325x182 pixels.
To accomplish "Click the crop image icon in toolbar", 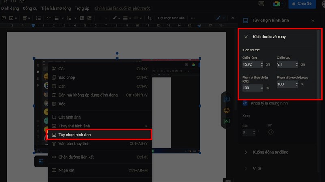I will tap(149, 18).
